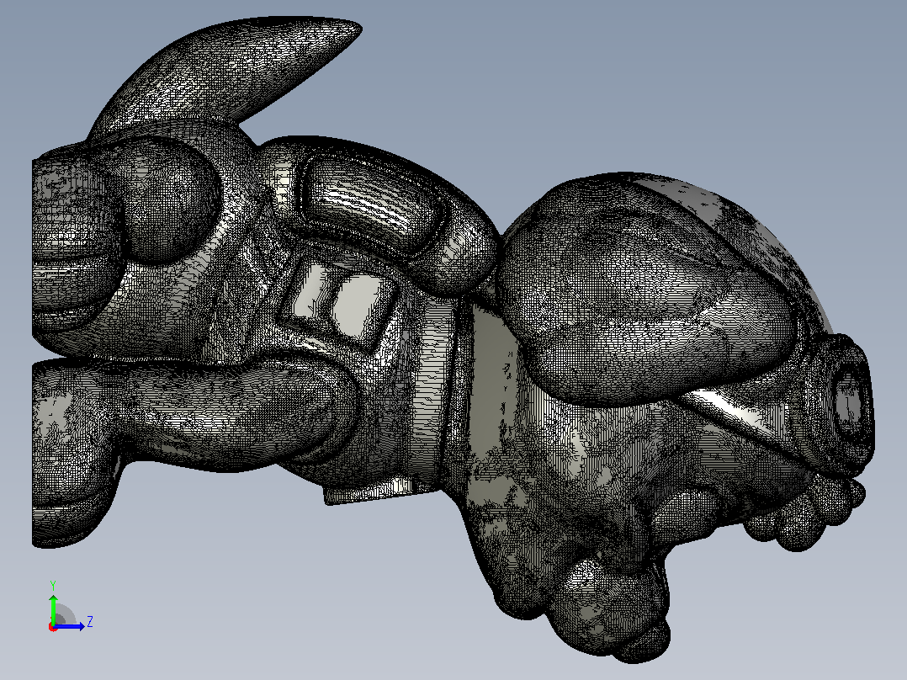Screen dimensions: 907x680
Task: Click the blue Z axis arrow of triad
Action: click(71, 626)
